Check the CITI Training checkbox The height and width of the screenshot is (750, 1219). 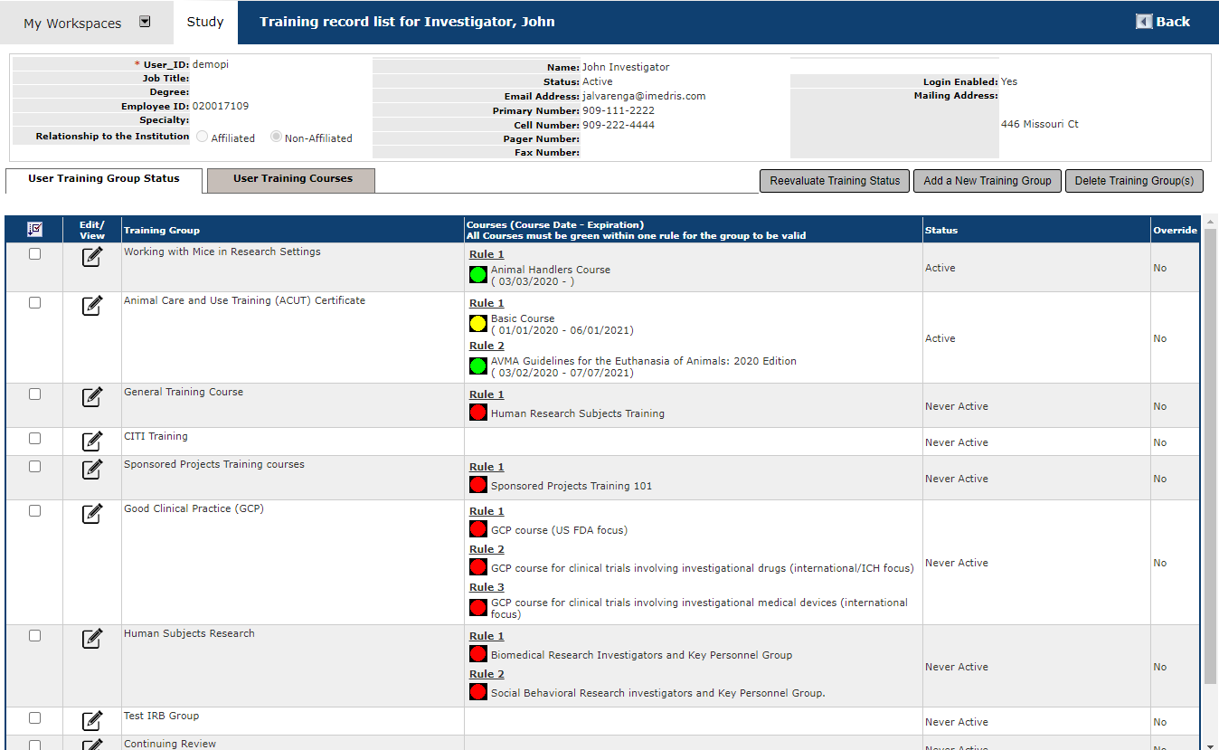35,439
